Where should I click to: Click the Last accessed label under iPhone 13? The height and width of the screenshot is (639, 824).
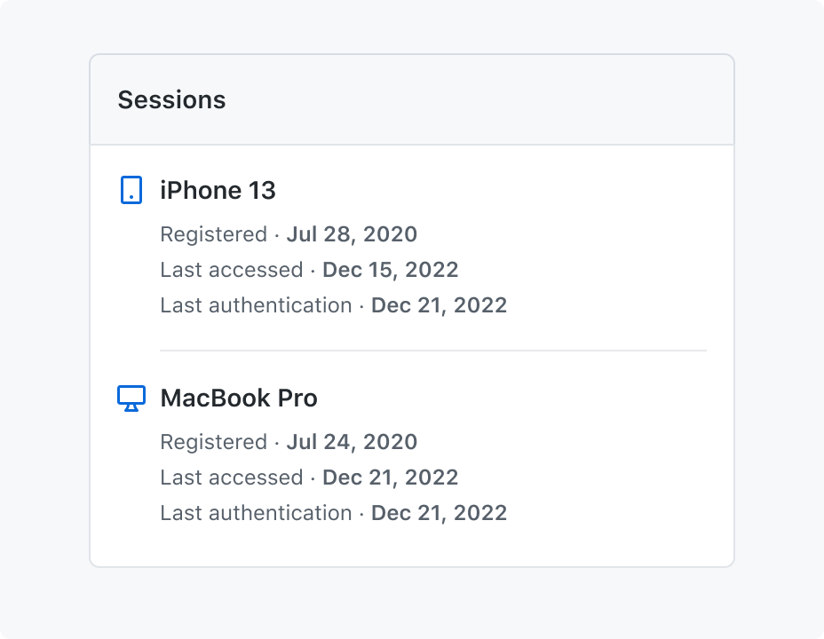pos(232,270)
